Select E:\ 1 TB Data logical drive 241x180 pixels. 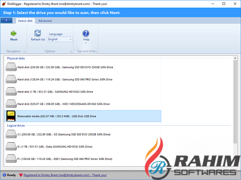tap(83, 147)
